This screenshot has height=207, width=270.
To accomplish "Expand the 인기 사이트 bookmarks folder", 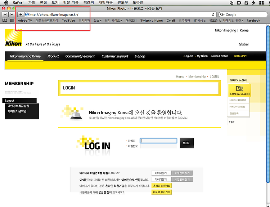I will tap(113, 21).
